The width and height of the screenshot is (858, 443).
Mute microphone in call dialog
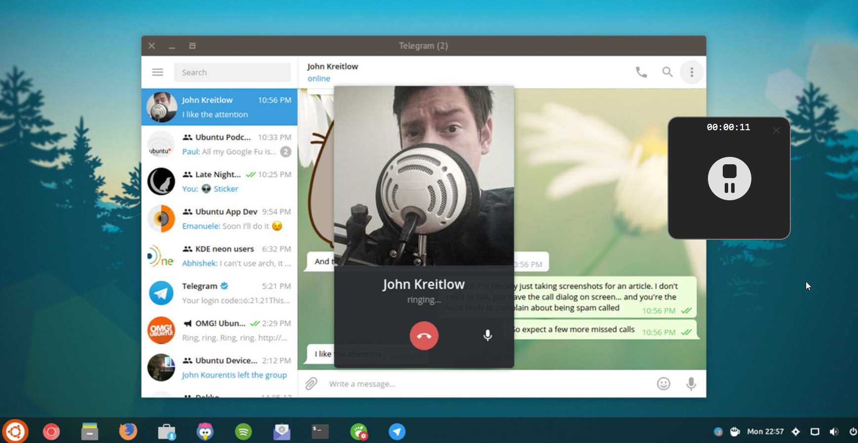[x=488, y=335]
